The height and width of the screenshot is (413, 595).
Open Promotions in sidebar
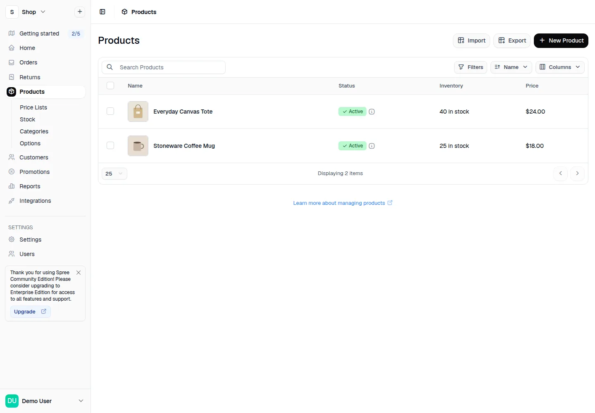point(45,172)
